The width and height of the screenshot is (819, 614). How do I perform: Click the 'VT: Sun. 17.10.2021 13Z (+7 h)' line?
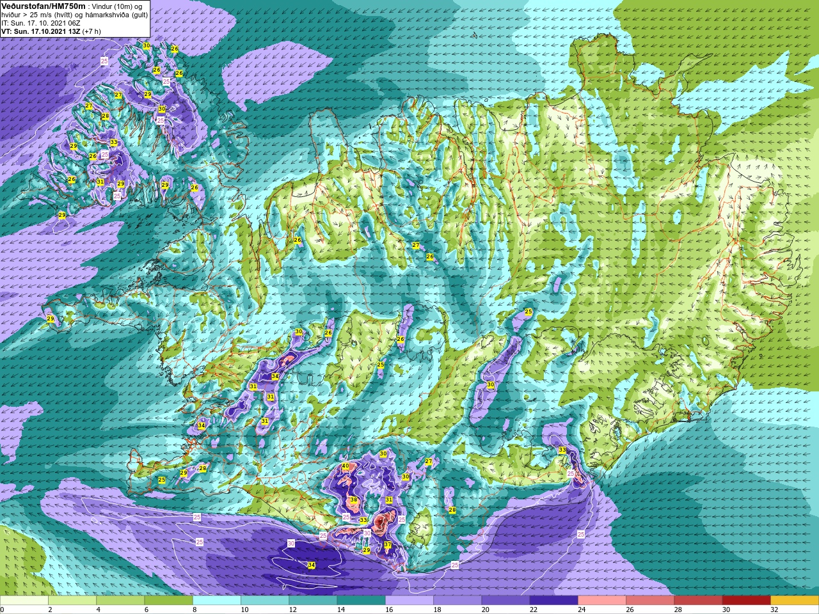51,31
